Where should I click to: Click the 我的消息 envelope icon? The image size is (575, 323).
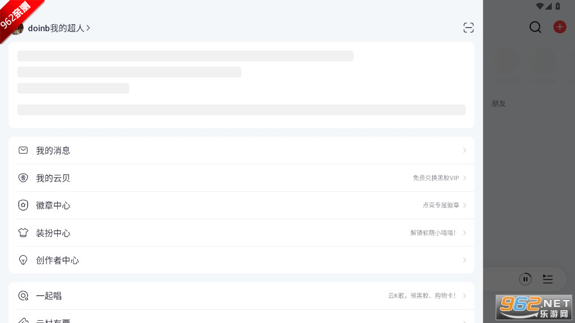23,150
